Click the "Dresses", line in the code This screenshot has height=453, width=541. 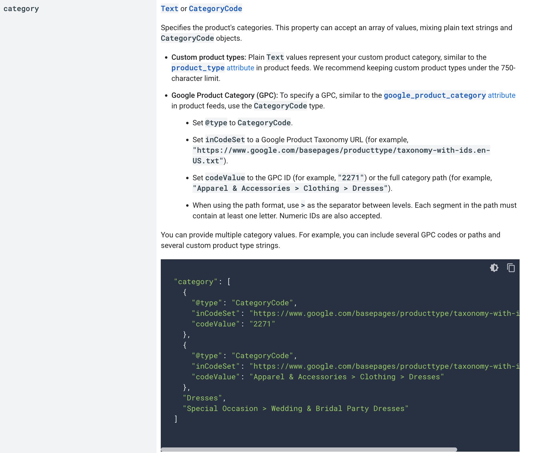tap(204, 398)
